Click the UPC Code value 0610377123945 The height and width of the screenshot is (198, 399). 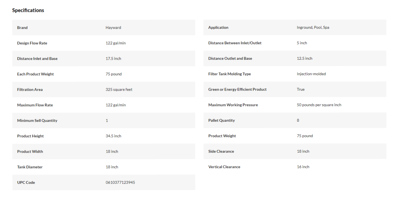coord(120,183)
